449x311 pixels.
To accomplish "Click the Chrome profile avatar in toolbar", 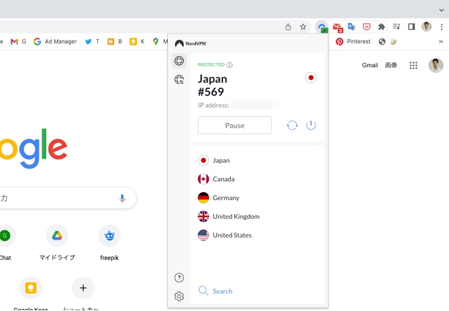I will pos(427,27).
